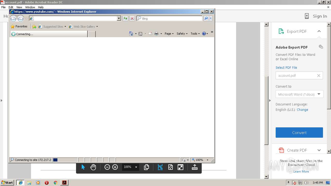Click Sign In in Acrobat
The height and width of the screenshot is (186, 331).
point(320,16)
